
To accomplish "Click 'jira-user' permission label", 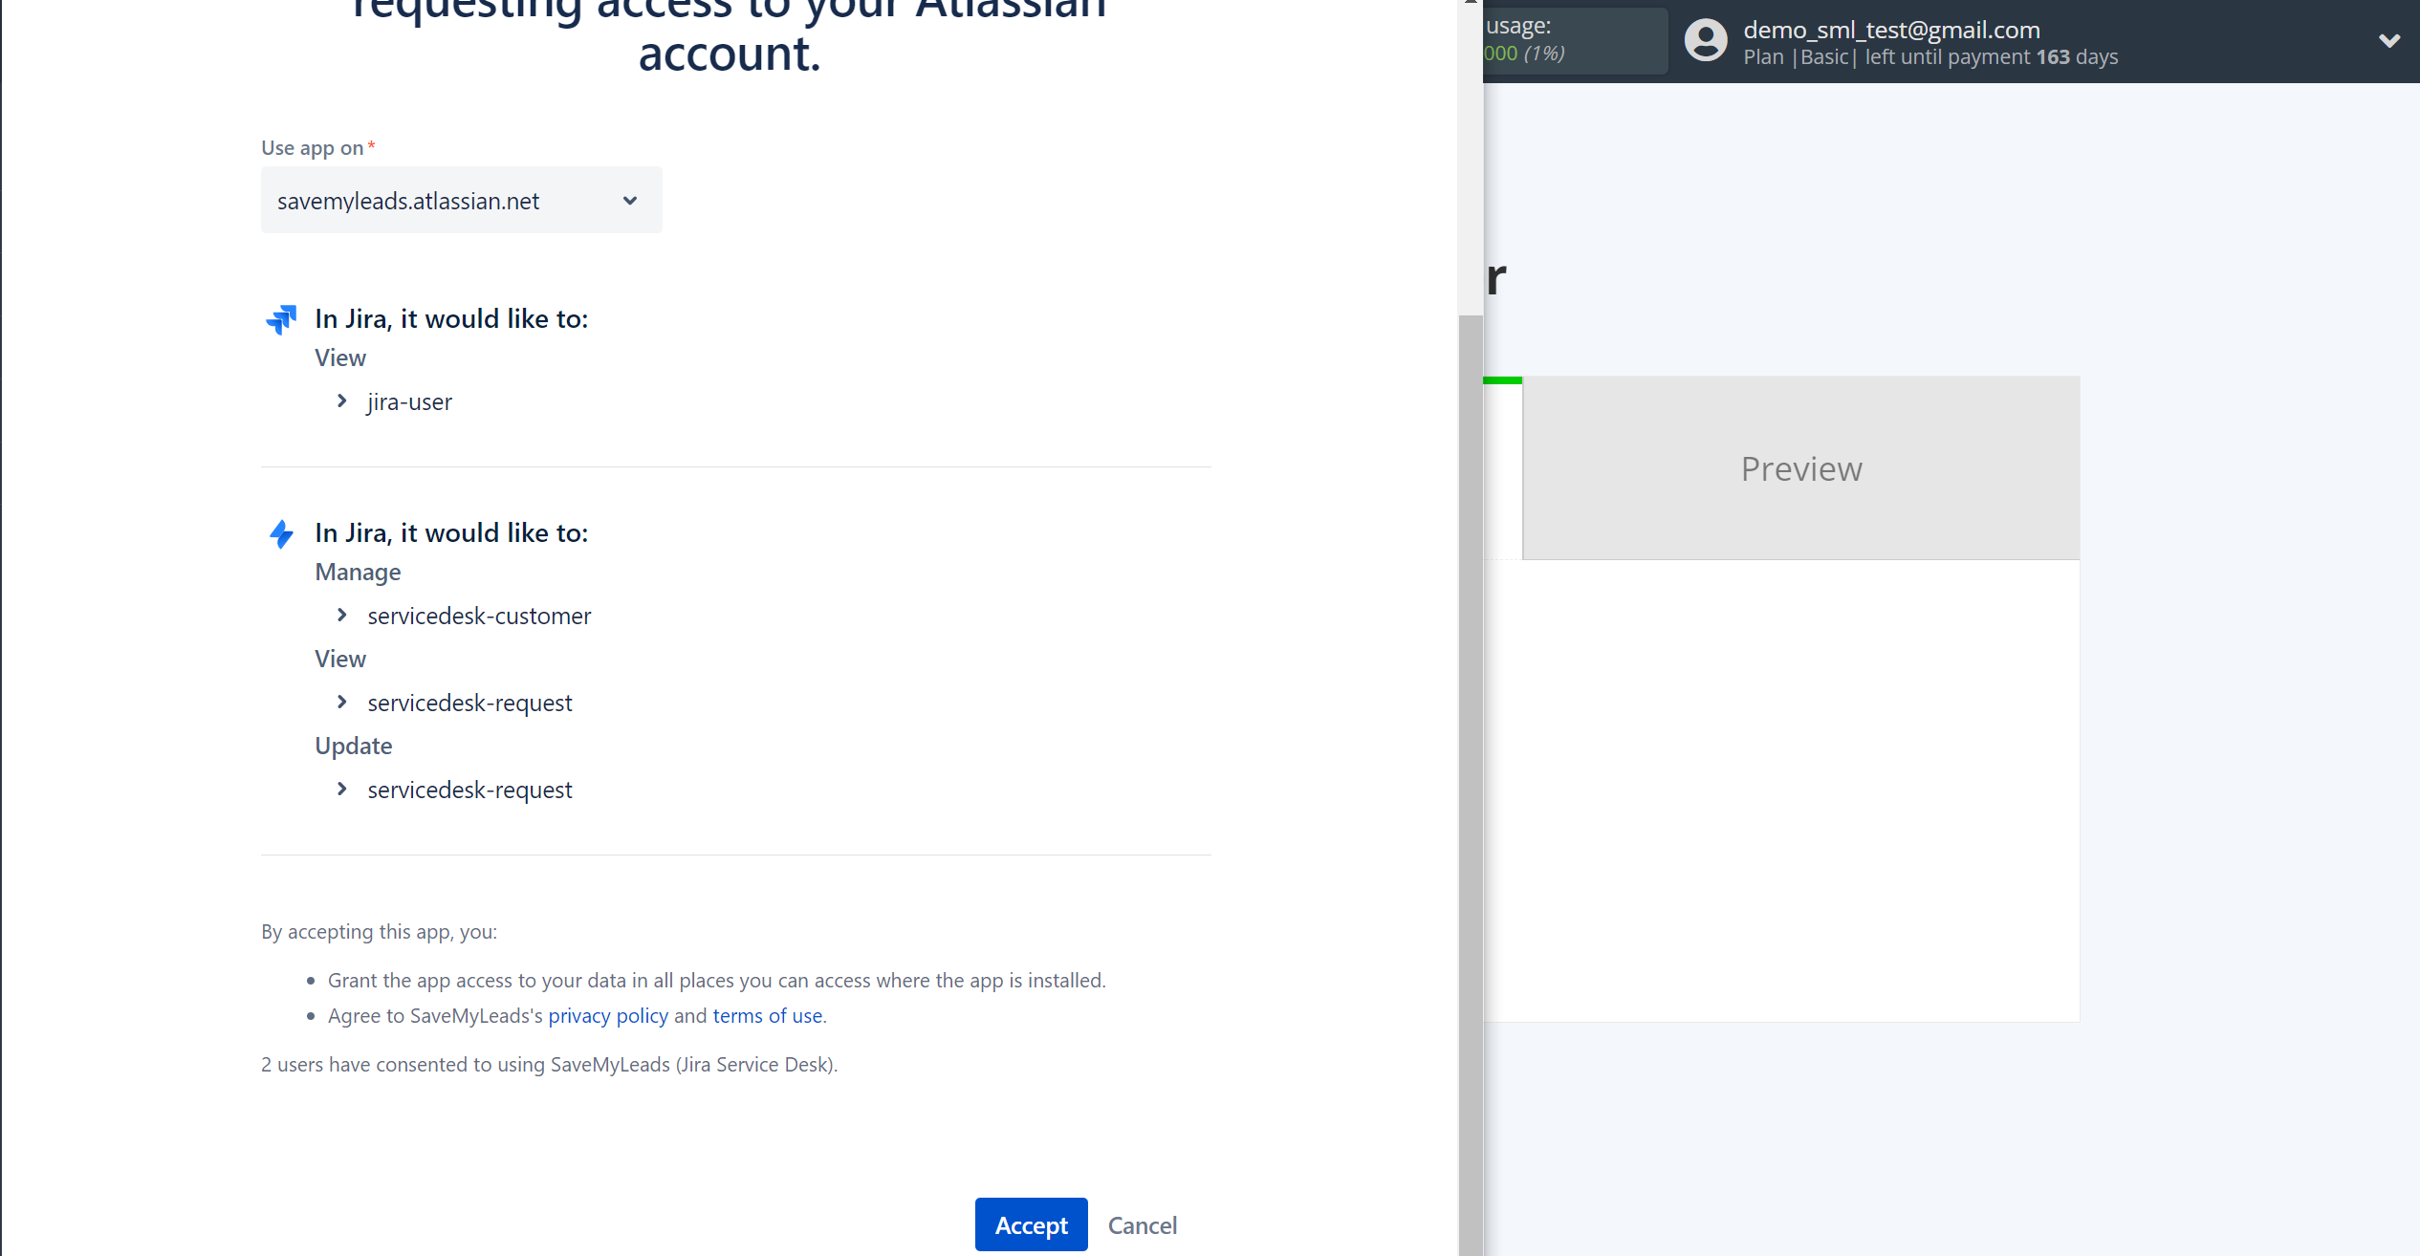I will [x=409, y=401].
